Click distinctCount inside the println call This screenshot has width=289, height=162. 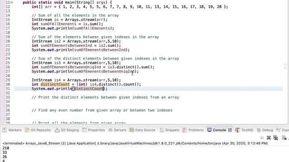89,89
